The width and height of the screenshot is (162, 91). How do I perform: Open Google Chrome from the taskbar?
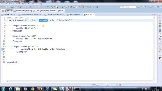[33, 89]
